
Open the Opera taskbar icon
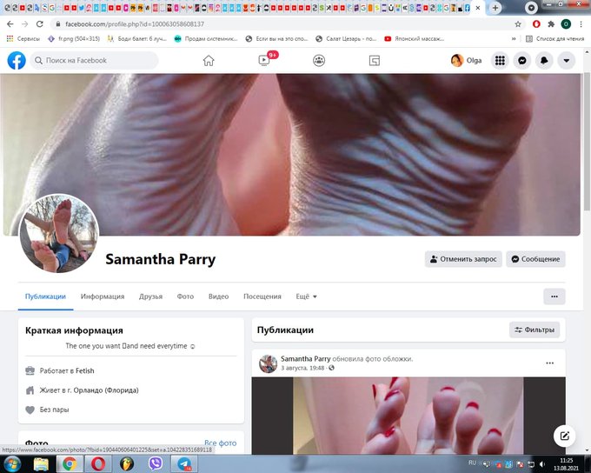coord(98,463)
